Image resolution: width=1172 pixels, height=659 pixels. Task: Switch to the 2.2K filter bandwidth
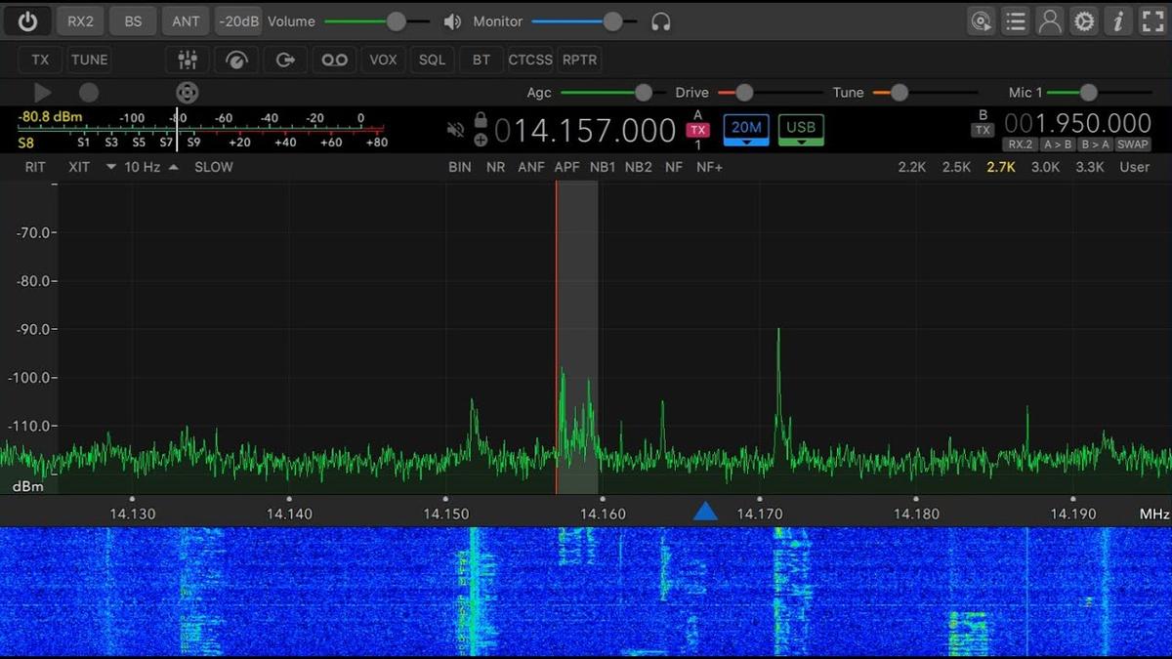[911, 166]
